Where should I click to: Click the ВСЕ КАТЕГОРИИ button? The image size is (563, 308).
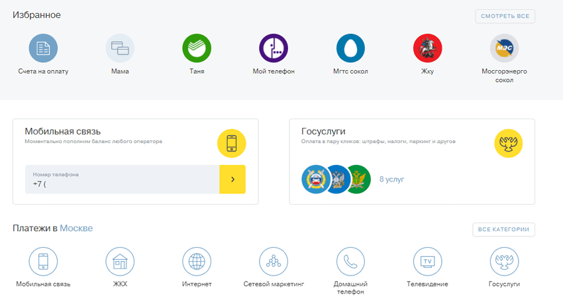(503, 229)
